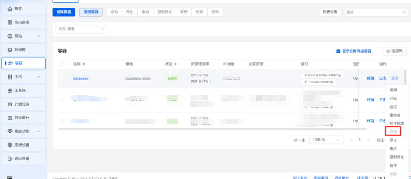
Task: Click the toolbar 强制停止 button
Action: click(x=165, y=12)
